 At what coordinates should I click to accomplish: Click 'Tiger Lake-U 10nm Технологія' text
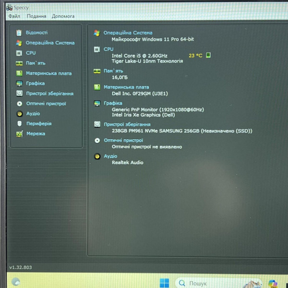point(147,61)
